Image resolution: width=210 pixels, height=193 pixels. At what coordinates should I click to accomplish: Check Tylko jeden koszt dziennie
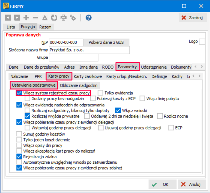pos(19,140)
